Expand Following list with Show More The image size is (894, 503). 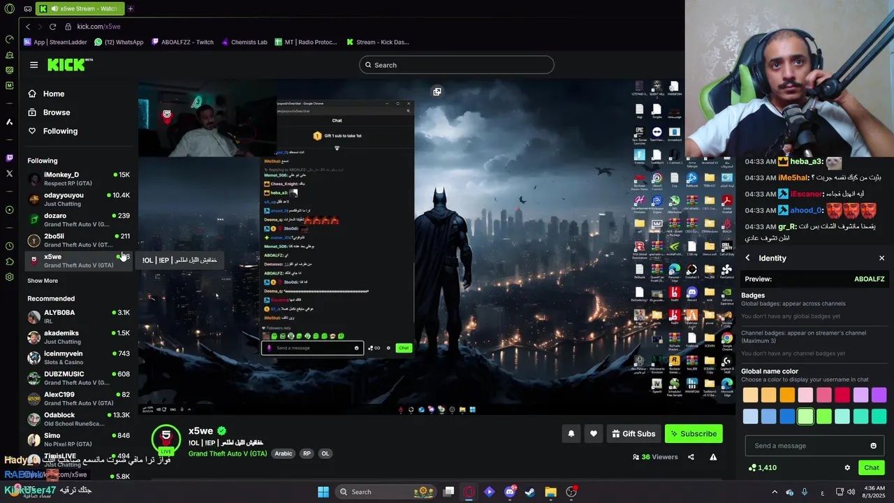(x=43, y=281)
